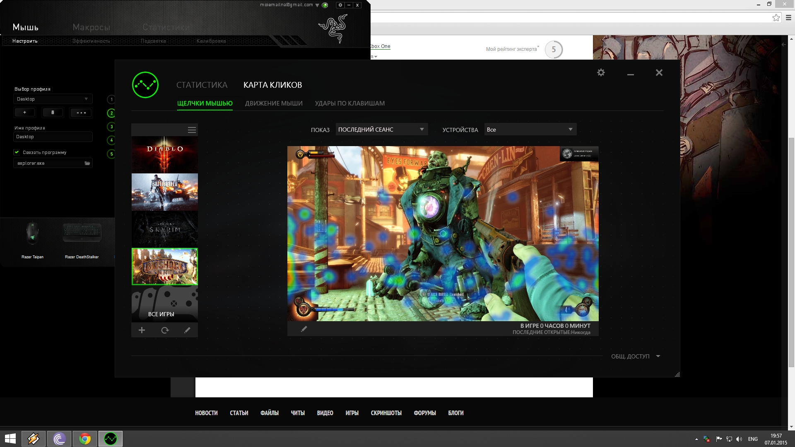Select the Skyrim game thumbnail
The image size is (795, 447).
click(165, 229)
